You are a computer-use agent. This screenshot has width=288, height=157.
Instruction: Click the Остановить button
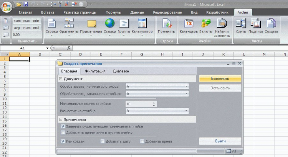point(220,88)
